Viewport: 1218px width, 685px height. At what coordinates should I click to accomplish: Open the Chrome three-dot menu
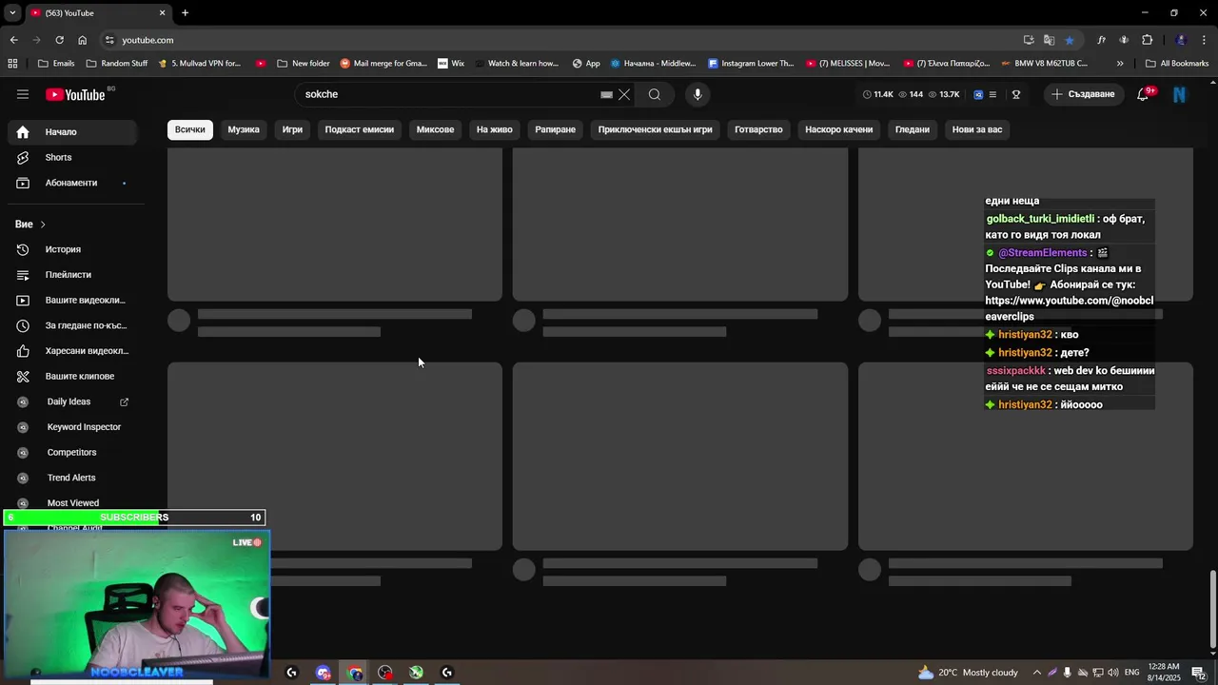pos(1205,40)
